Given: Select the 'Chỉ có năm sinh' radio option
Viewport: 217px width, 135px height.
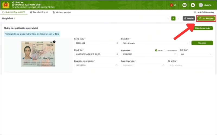Looking at the screenshot, I should pyautogui.click(x=165, y=50).
